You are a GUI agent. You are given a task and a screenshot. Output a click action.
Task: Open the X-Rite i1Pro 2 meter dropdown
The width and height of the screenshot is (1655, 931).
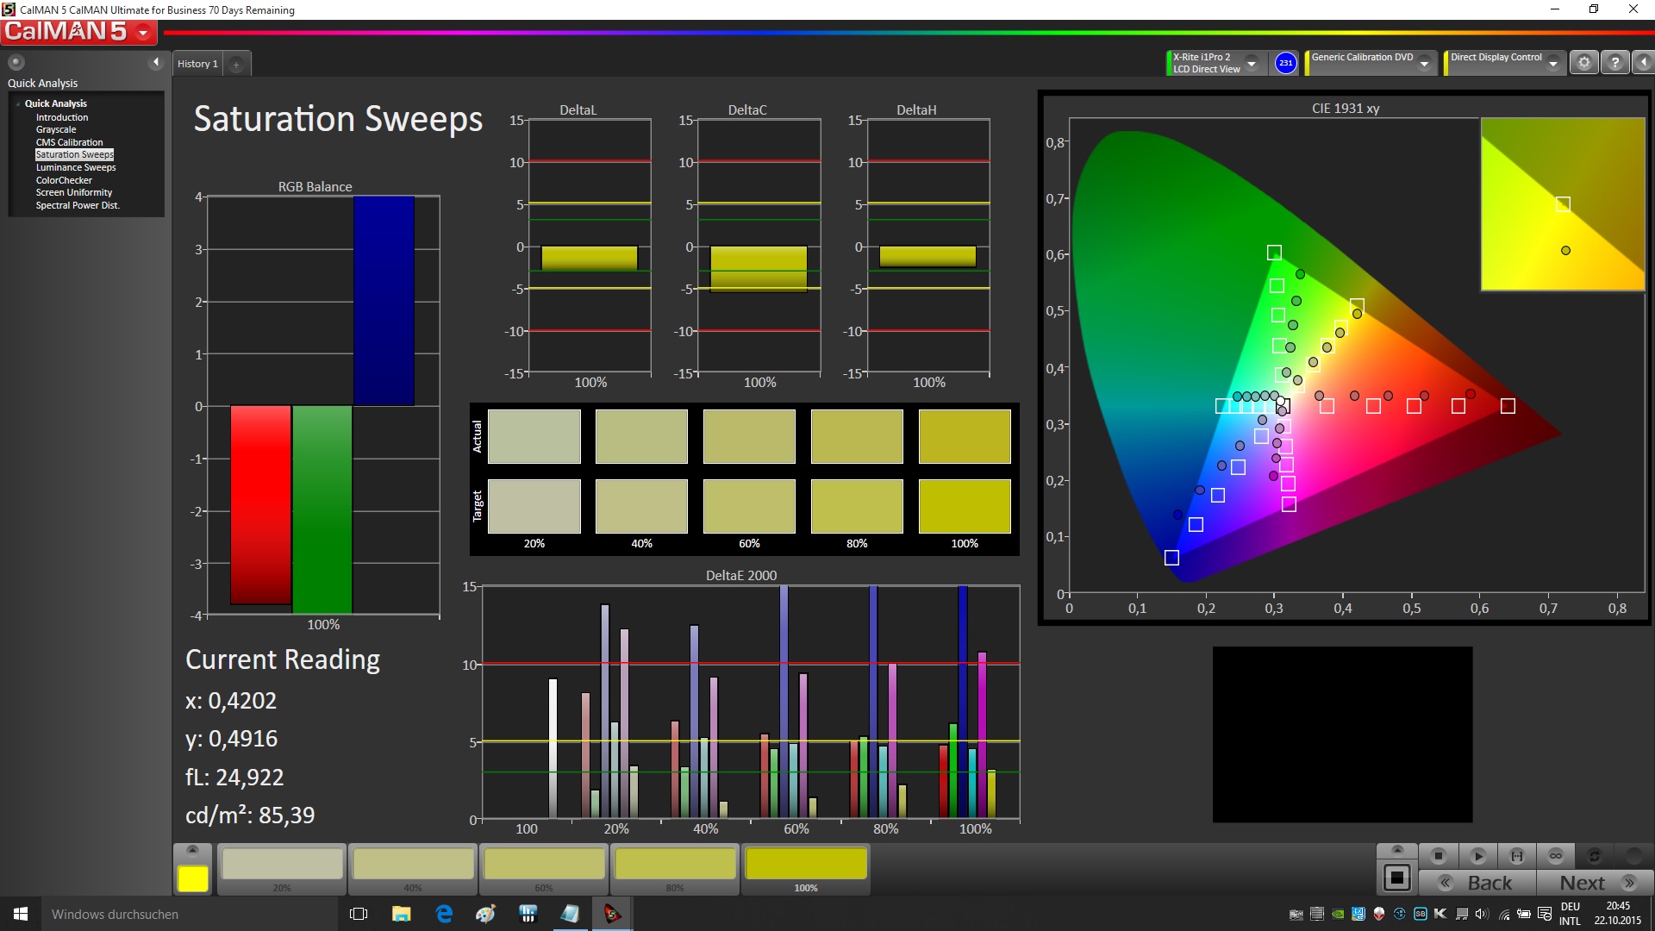1252,64
